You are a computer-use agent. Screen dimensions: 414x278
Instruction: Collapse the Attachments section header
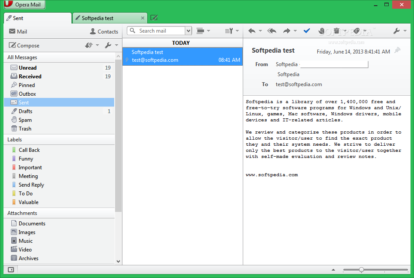tap(59, 213)
